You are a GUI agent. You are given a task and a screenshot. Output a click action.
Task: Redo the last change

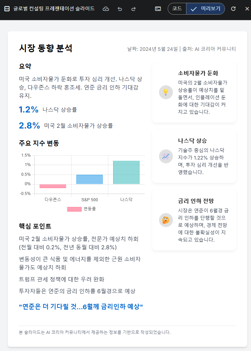[x=133, y=9]
